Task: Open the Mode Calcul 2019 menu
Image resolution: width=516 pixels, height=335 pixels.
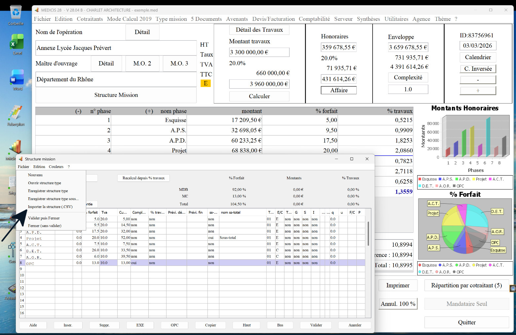Action: click(129, 19)
